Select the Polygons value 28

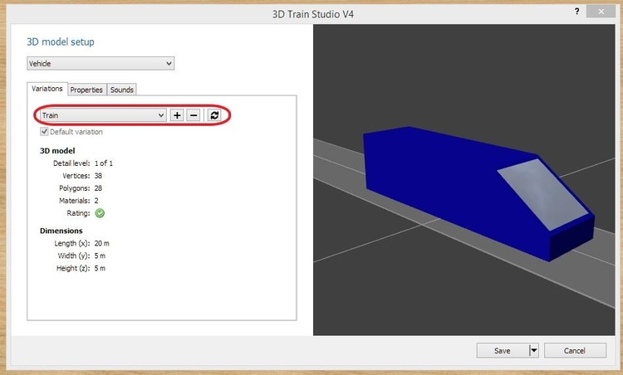pyautogui.click(x=98, y=188)
